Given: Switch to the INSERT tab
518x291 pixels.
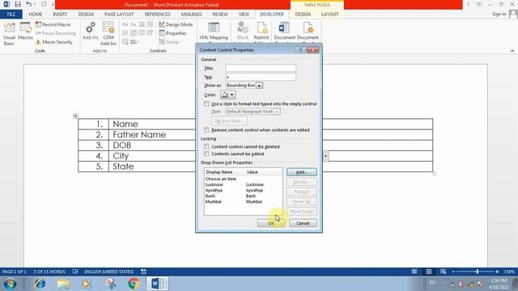Looking at the screenshot, I should (x=60, y=15).
